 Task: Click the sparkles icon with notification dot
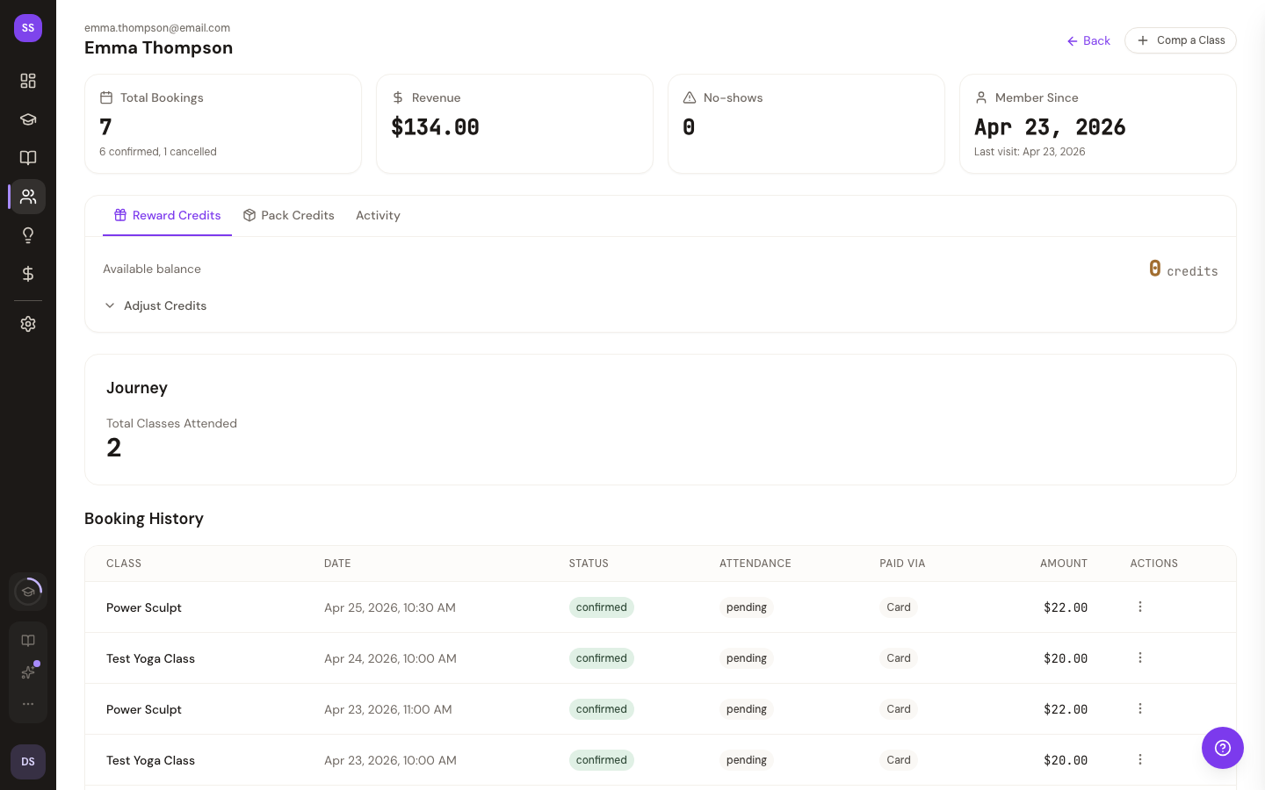point(28,672)
